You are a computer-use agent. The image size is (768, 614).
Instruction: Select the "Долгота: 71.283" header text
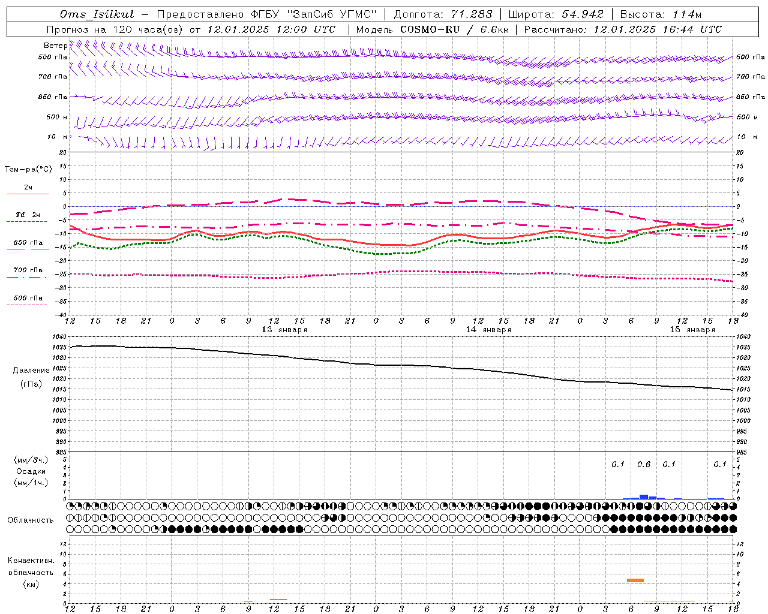point(443,14)
